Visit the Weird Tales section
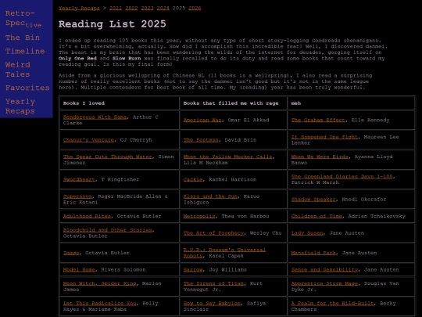This screenshot has width=422, height=317. pos(18,70)
